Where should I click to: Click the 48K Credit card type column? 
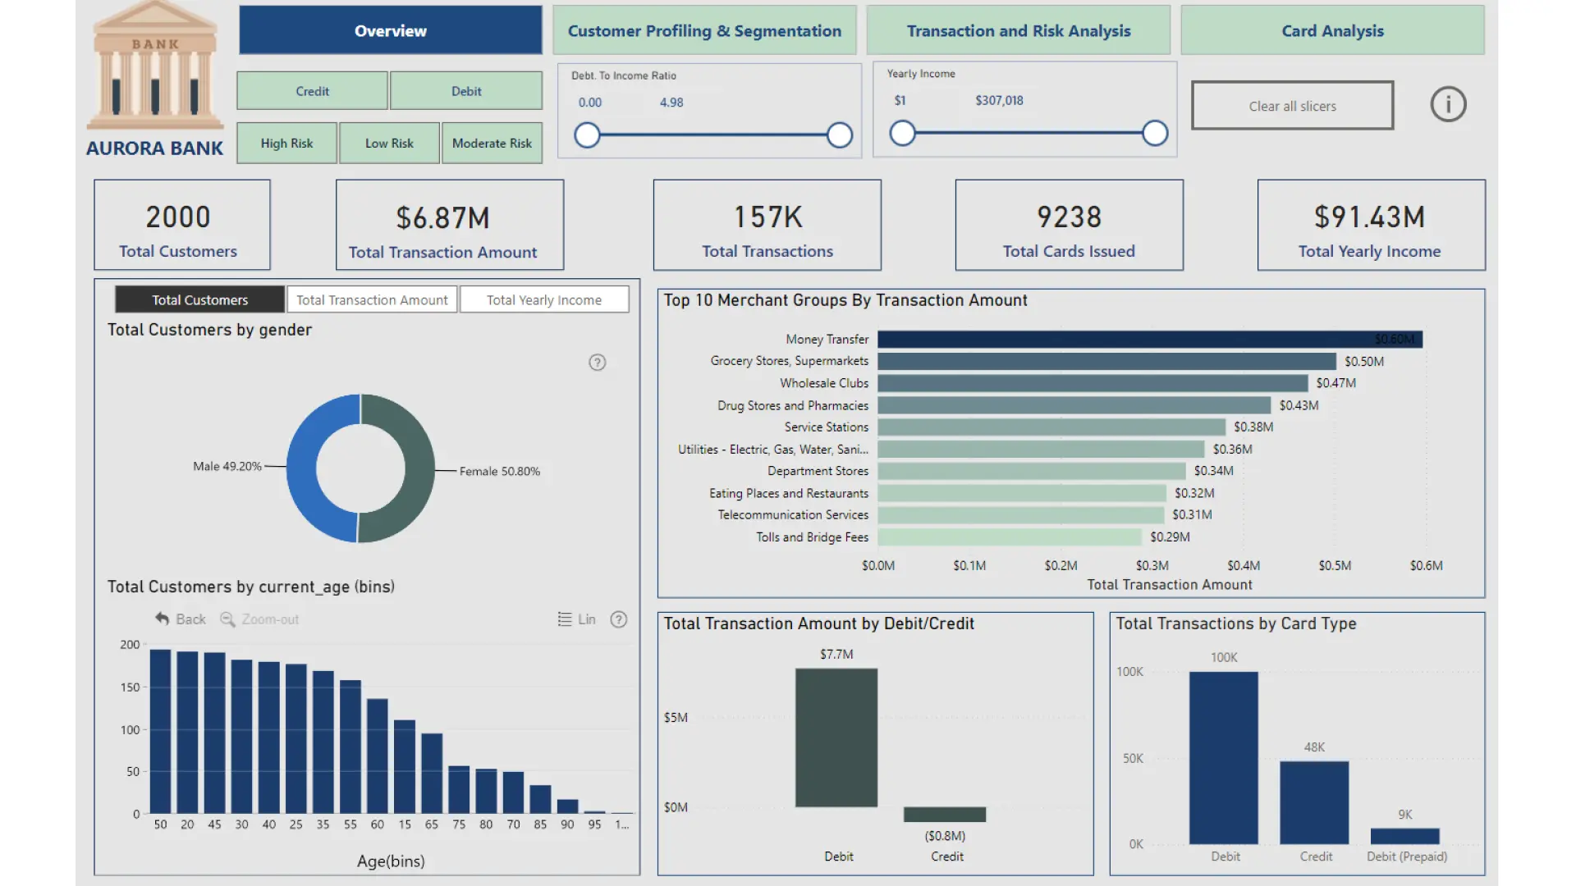pyautogui.click(x=1314, y=802)
